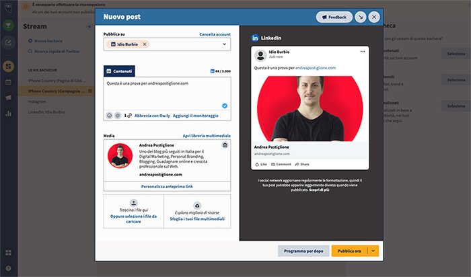Click Like in LinkedIn preview

point(261,164)
